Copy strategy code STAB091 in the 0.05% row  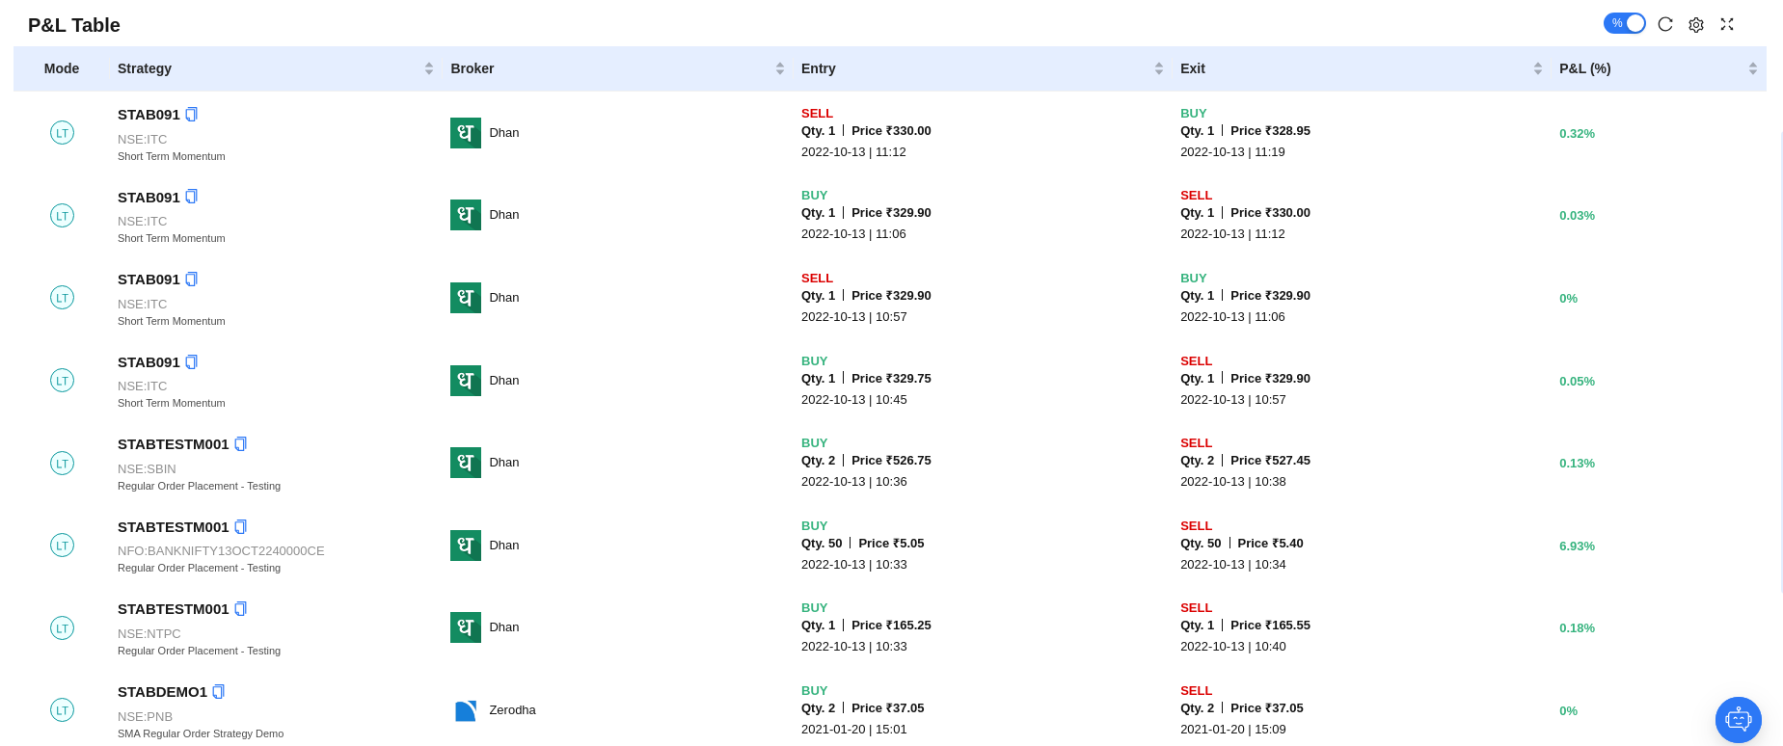(x=191, y=362)
